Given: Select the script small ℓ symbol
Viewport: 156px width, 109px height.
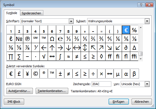Looking at the screenshot, I should pyautogui.click(x=11, y=39).
